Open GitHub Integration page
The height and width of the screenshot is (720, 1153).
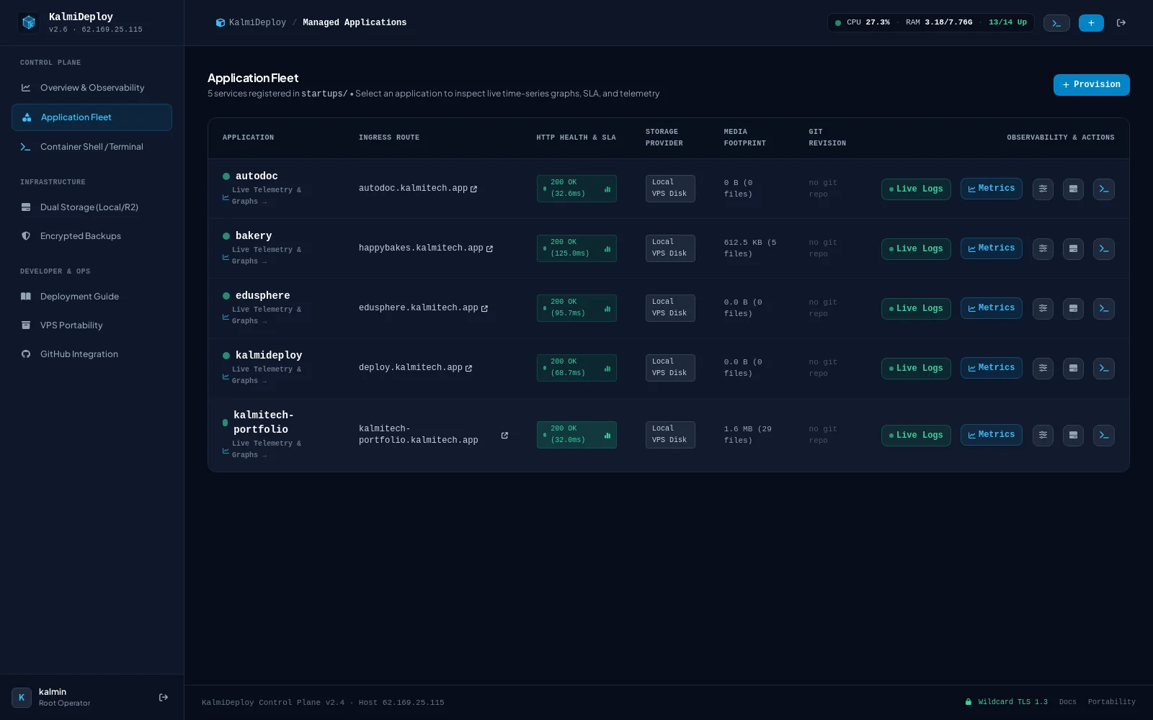(92, 354)
